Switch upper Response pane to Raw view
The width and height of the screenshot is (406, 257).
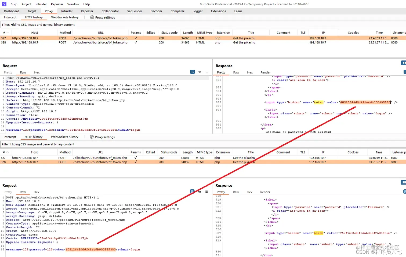pyautogui.click(x=236, y=72)
